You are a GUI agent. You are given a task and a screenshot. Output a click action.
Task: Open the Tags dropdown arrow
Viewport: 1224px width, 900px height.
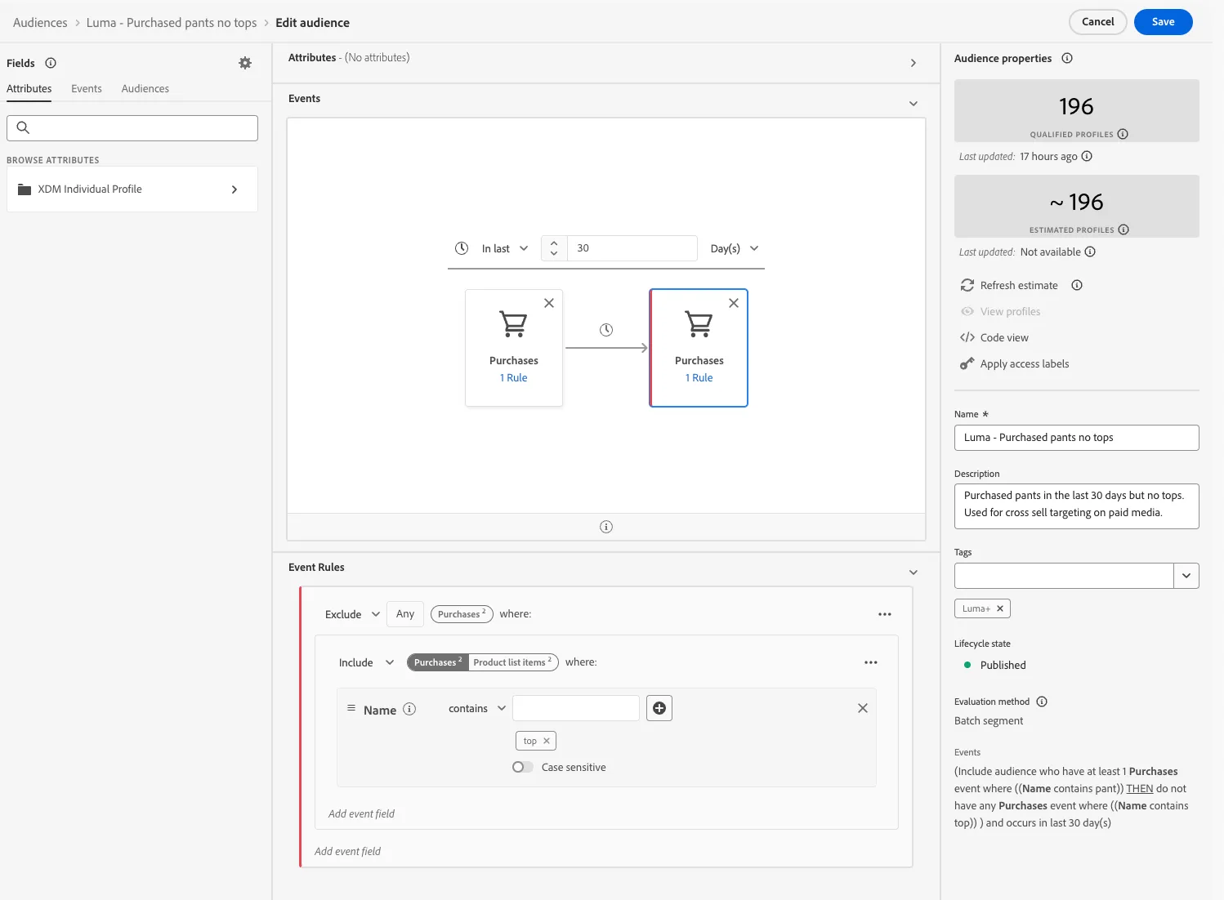pos(1186,576)
